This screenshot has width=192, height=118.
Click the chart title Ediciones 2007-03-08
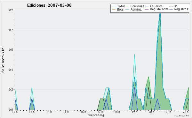coord(49,5)
